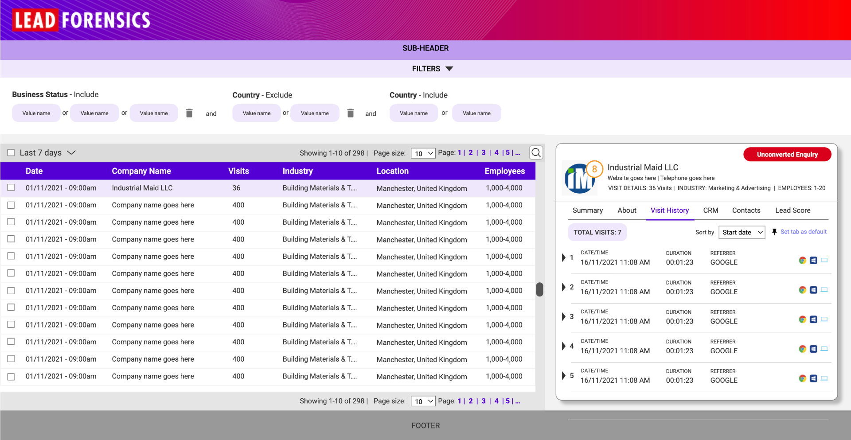Click the laptop device icon on visit 4
Viewport: 851px width, 440px height.
pyautogui.click(x=824, y=349)
